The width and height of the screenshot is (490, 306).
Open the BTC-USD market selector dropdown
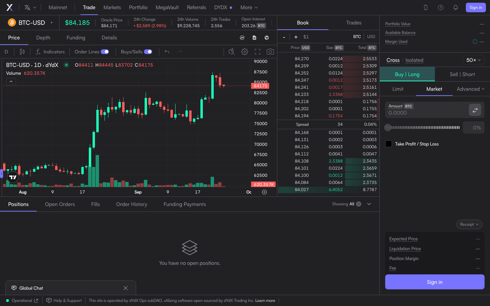point(31,23)
